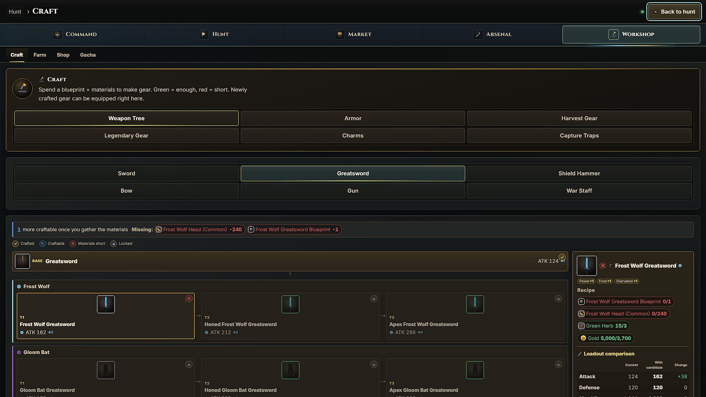Open the Workshop main tab
The height and width of the screenshot is (397, 706).
pyautogui.click(x=631, y=34)
